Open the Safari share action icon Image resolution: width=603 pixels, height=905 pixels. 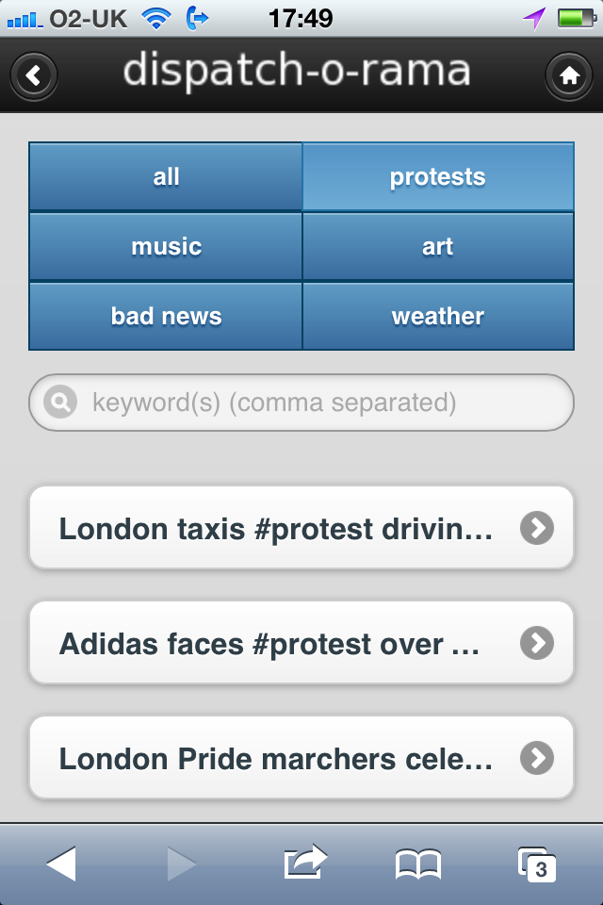[x=305, y=862]
